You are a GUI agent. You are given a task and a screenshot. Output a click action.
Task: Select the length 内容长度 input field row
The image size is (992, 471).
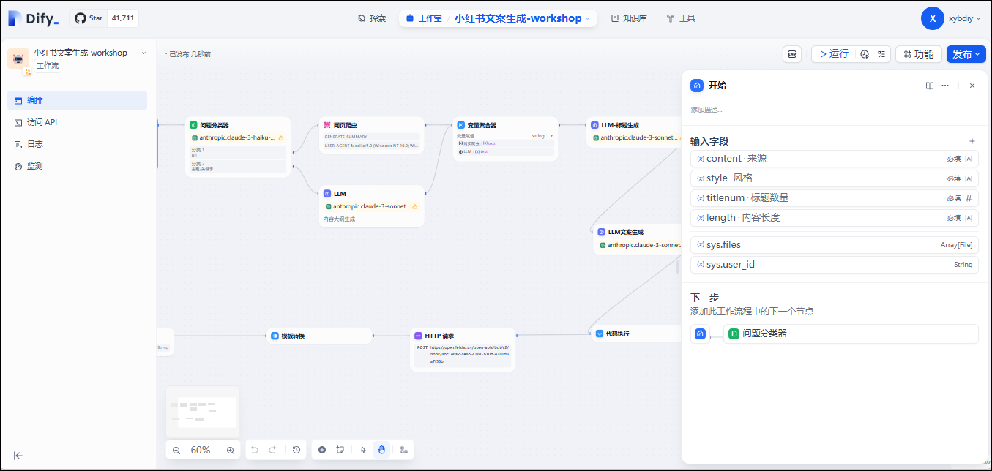click(835, 218)
